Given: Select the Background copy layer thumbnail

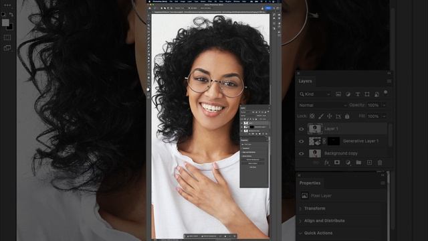Looking at the screenshot, I should [315, 153].
